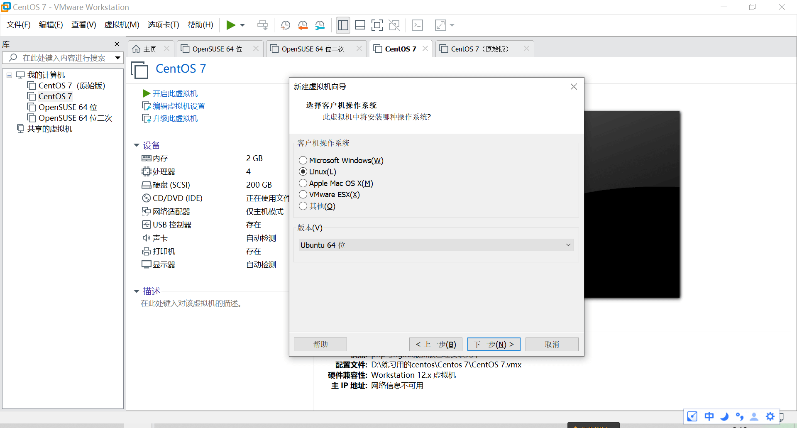Collapse the 设备 devices section
This screenshot has height=428, width=797.
coord(137,145)
